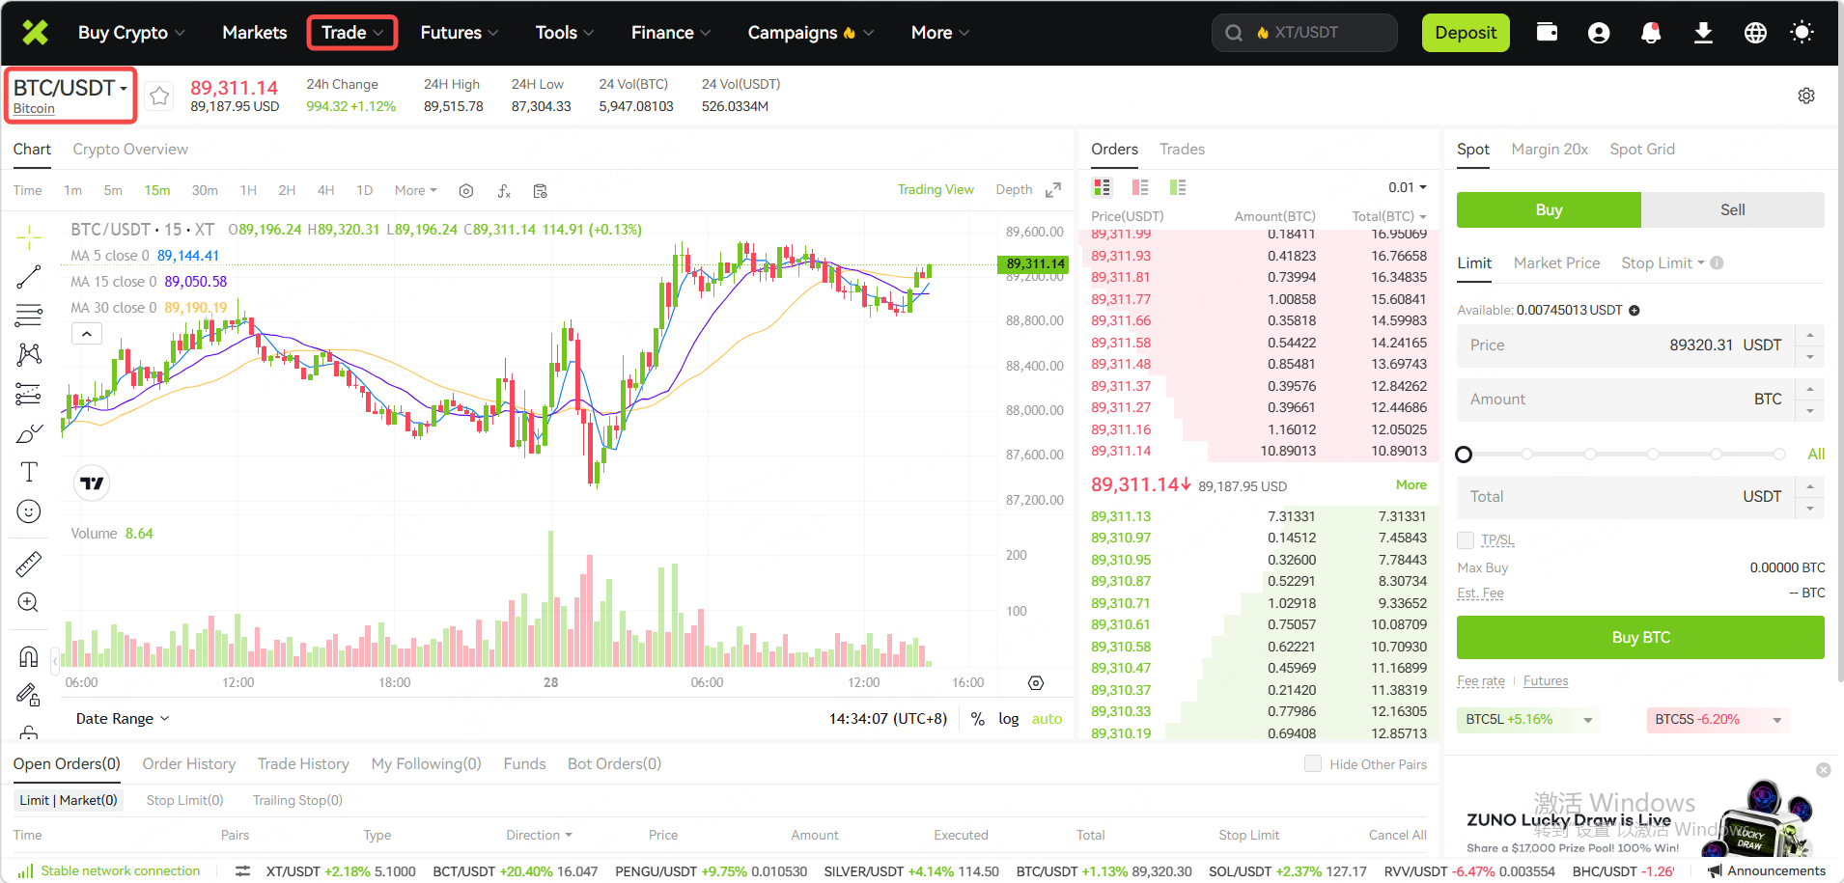Open the trading layout settings gear
Screen dimensions: 1844x883
click(1805, 96)
